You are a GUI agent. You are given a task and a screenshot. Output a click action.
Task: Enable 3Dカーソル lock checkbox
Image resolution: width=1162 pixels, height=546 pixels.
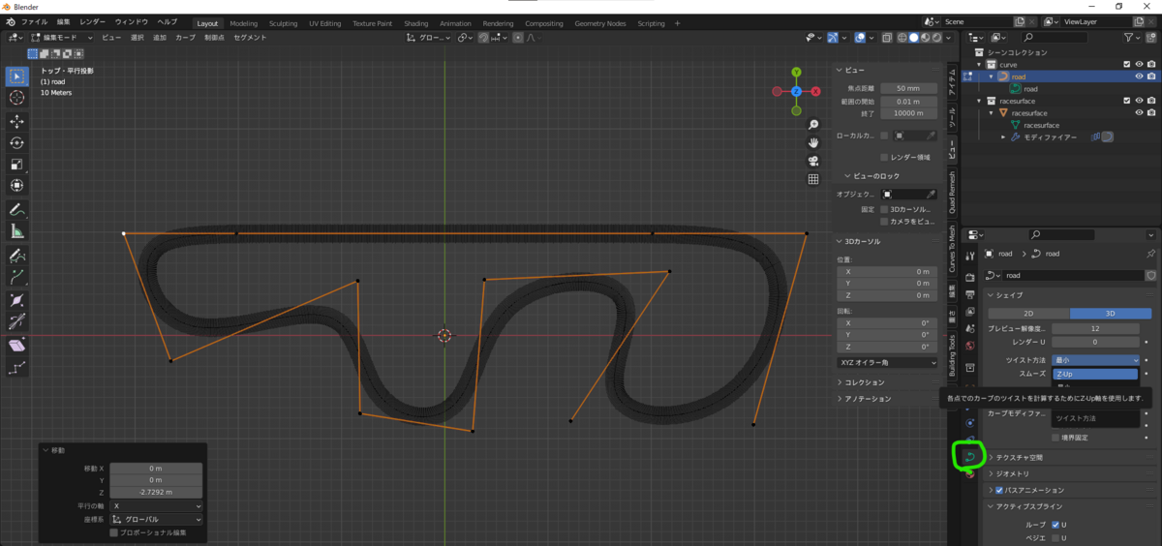click(884, 209)
